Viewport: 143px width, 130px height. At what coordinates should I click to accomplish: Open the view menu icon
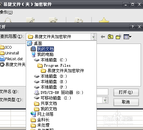click(x=127, y=37)
